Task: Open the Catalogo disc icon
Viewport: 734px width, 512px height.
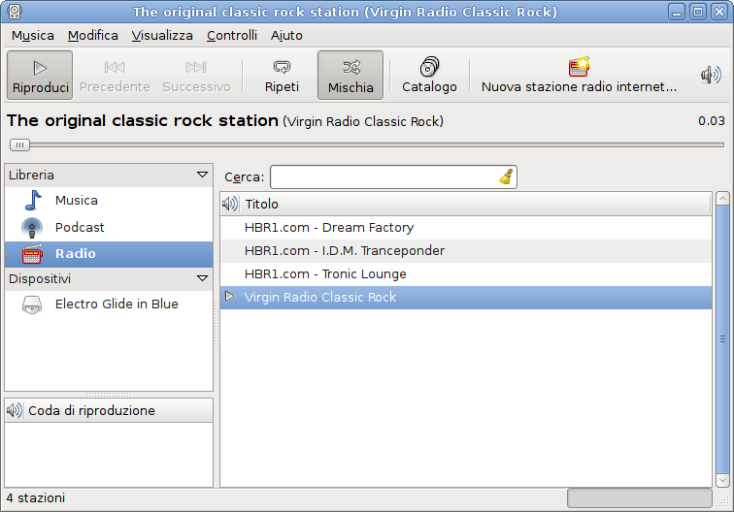Action: click(429, 68)
